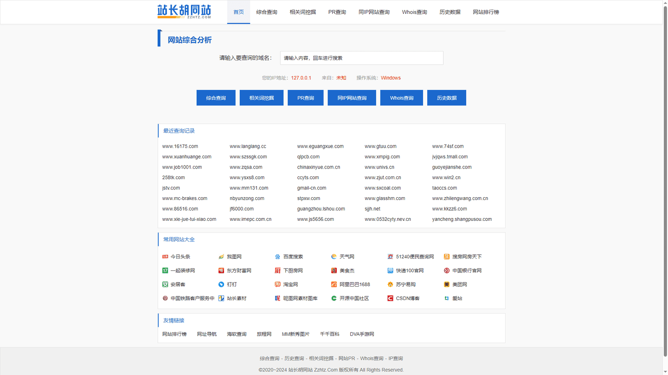This screenshot has width=668, height=375.
Task: Select 首页 in the top navigation
Action: (238, 12)
